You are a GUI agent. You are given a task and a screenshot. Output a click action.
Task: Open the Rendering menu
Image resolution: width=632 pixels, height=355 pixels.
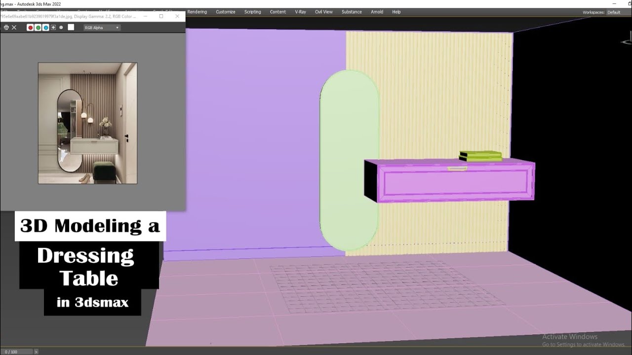pyautogui.click(x=197, y=12)
